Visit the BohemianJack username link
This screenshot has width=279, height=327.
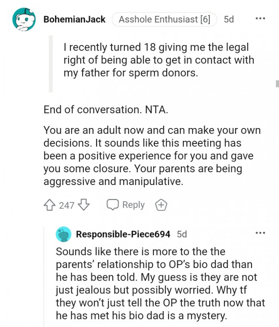click(74, 19)
